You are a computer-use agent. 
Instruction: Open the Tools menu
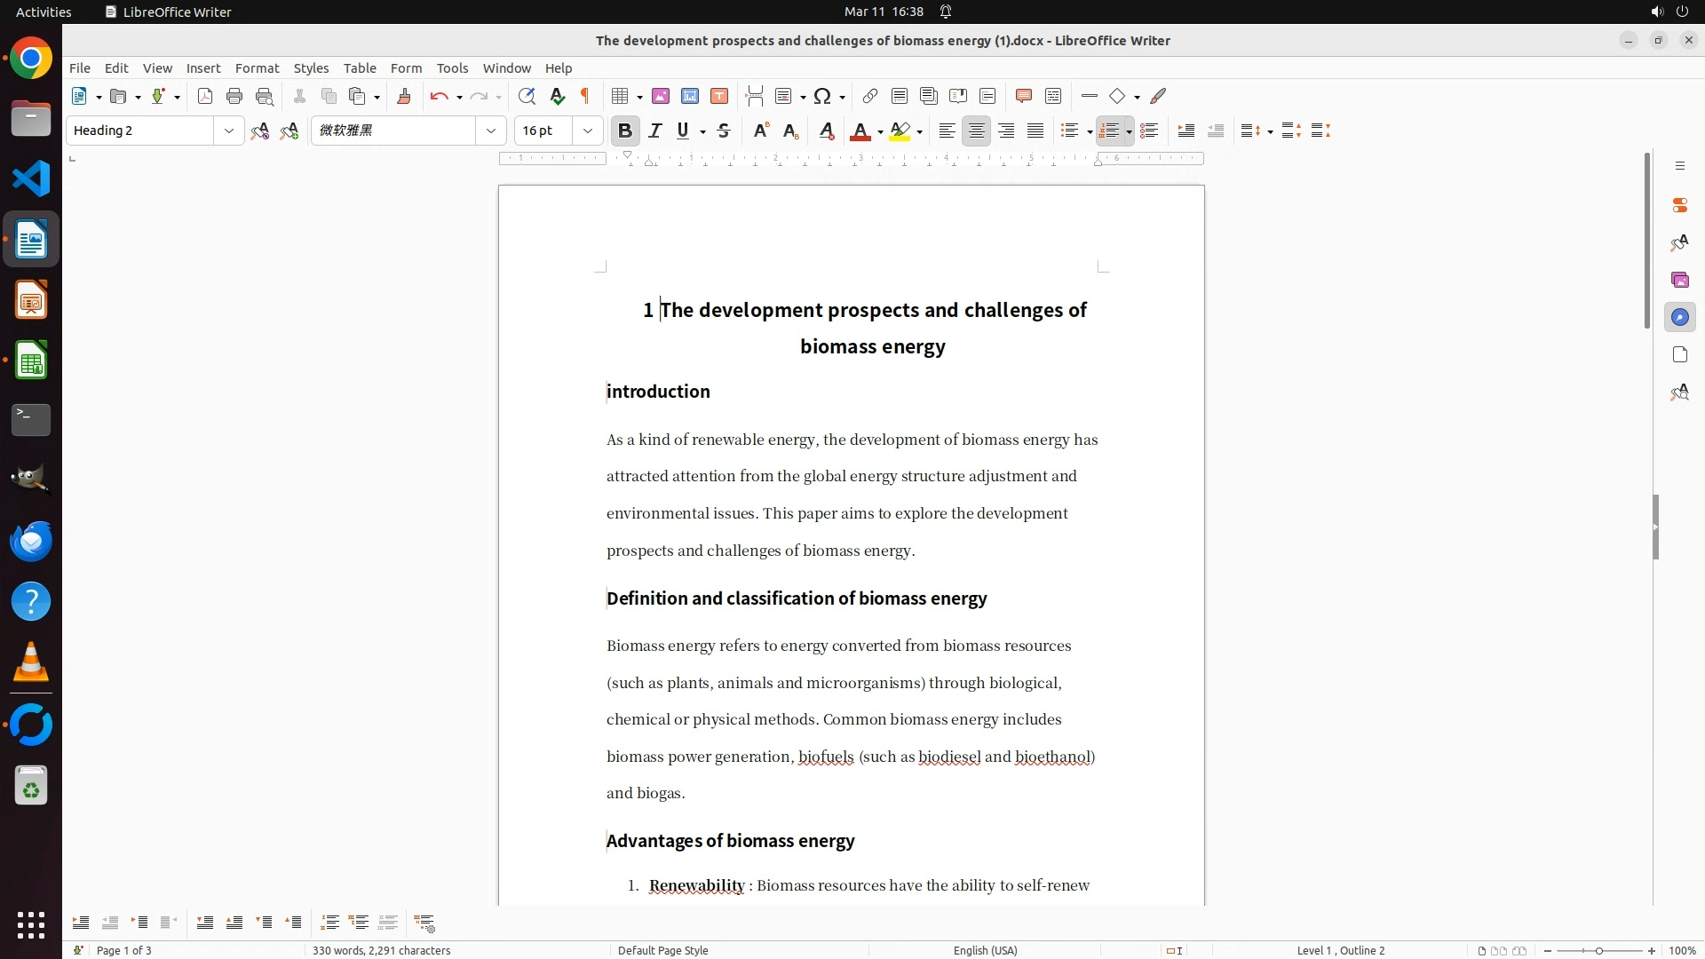452,67
